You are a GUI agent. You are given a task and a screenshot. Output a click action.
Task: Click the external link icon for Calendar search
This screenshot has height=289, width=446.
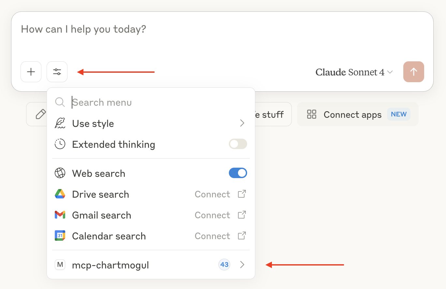[242, 236]
